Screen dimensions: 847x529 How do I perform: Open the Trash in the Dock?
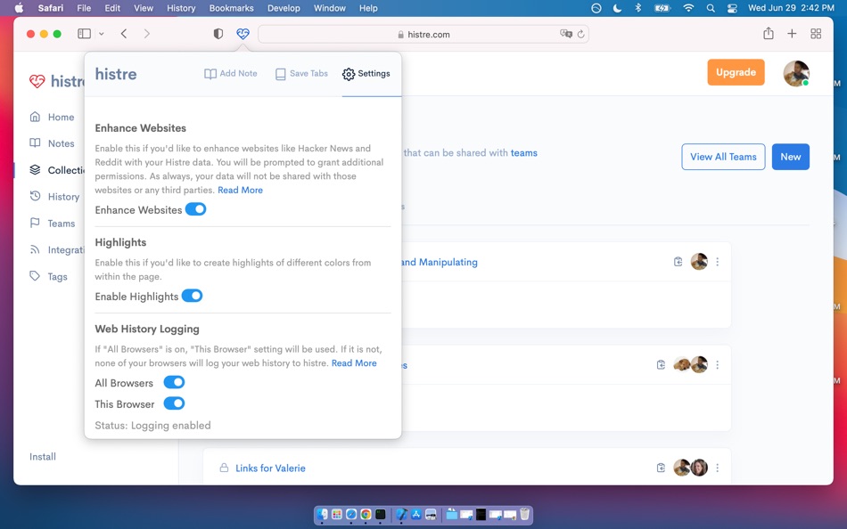524,515
